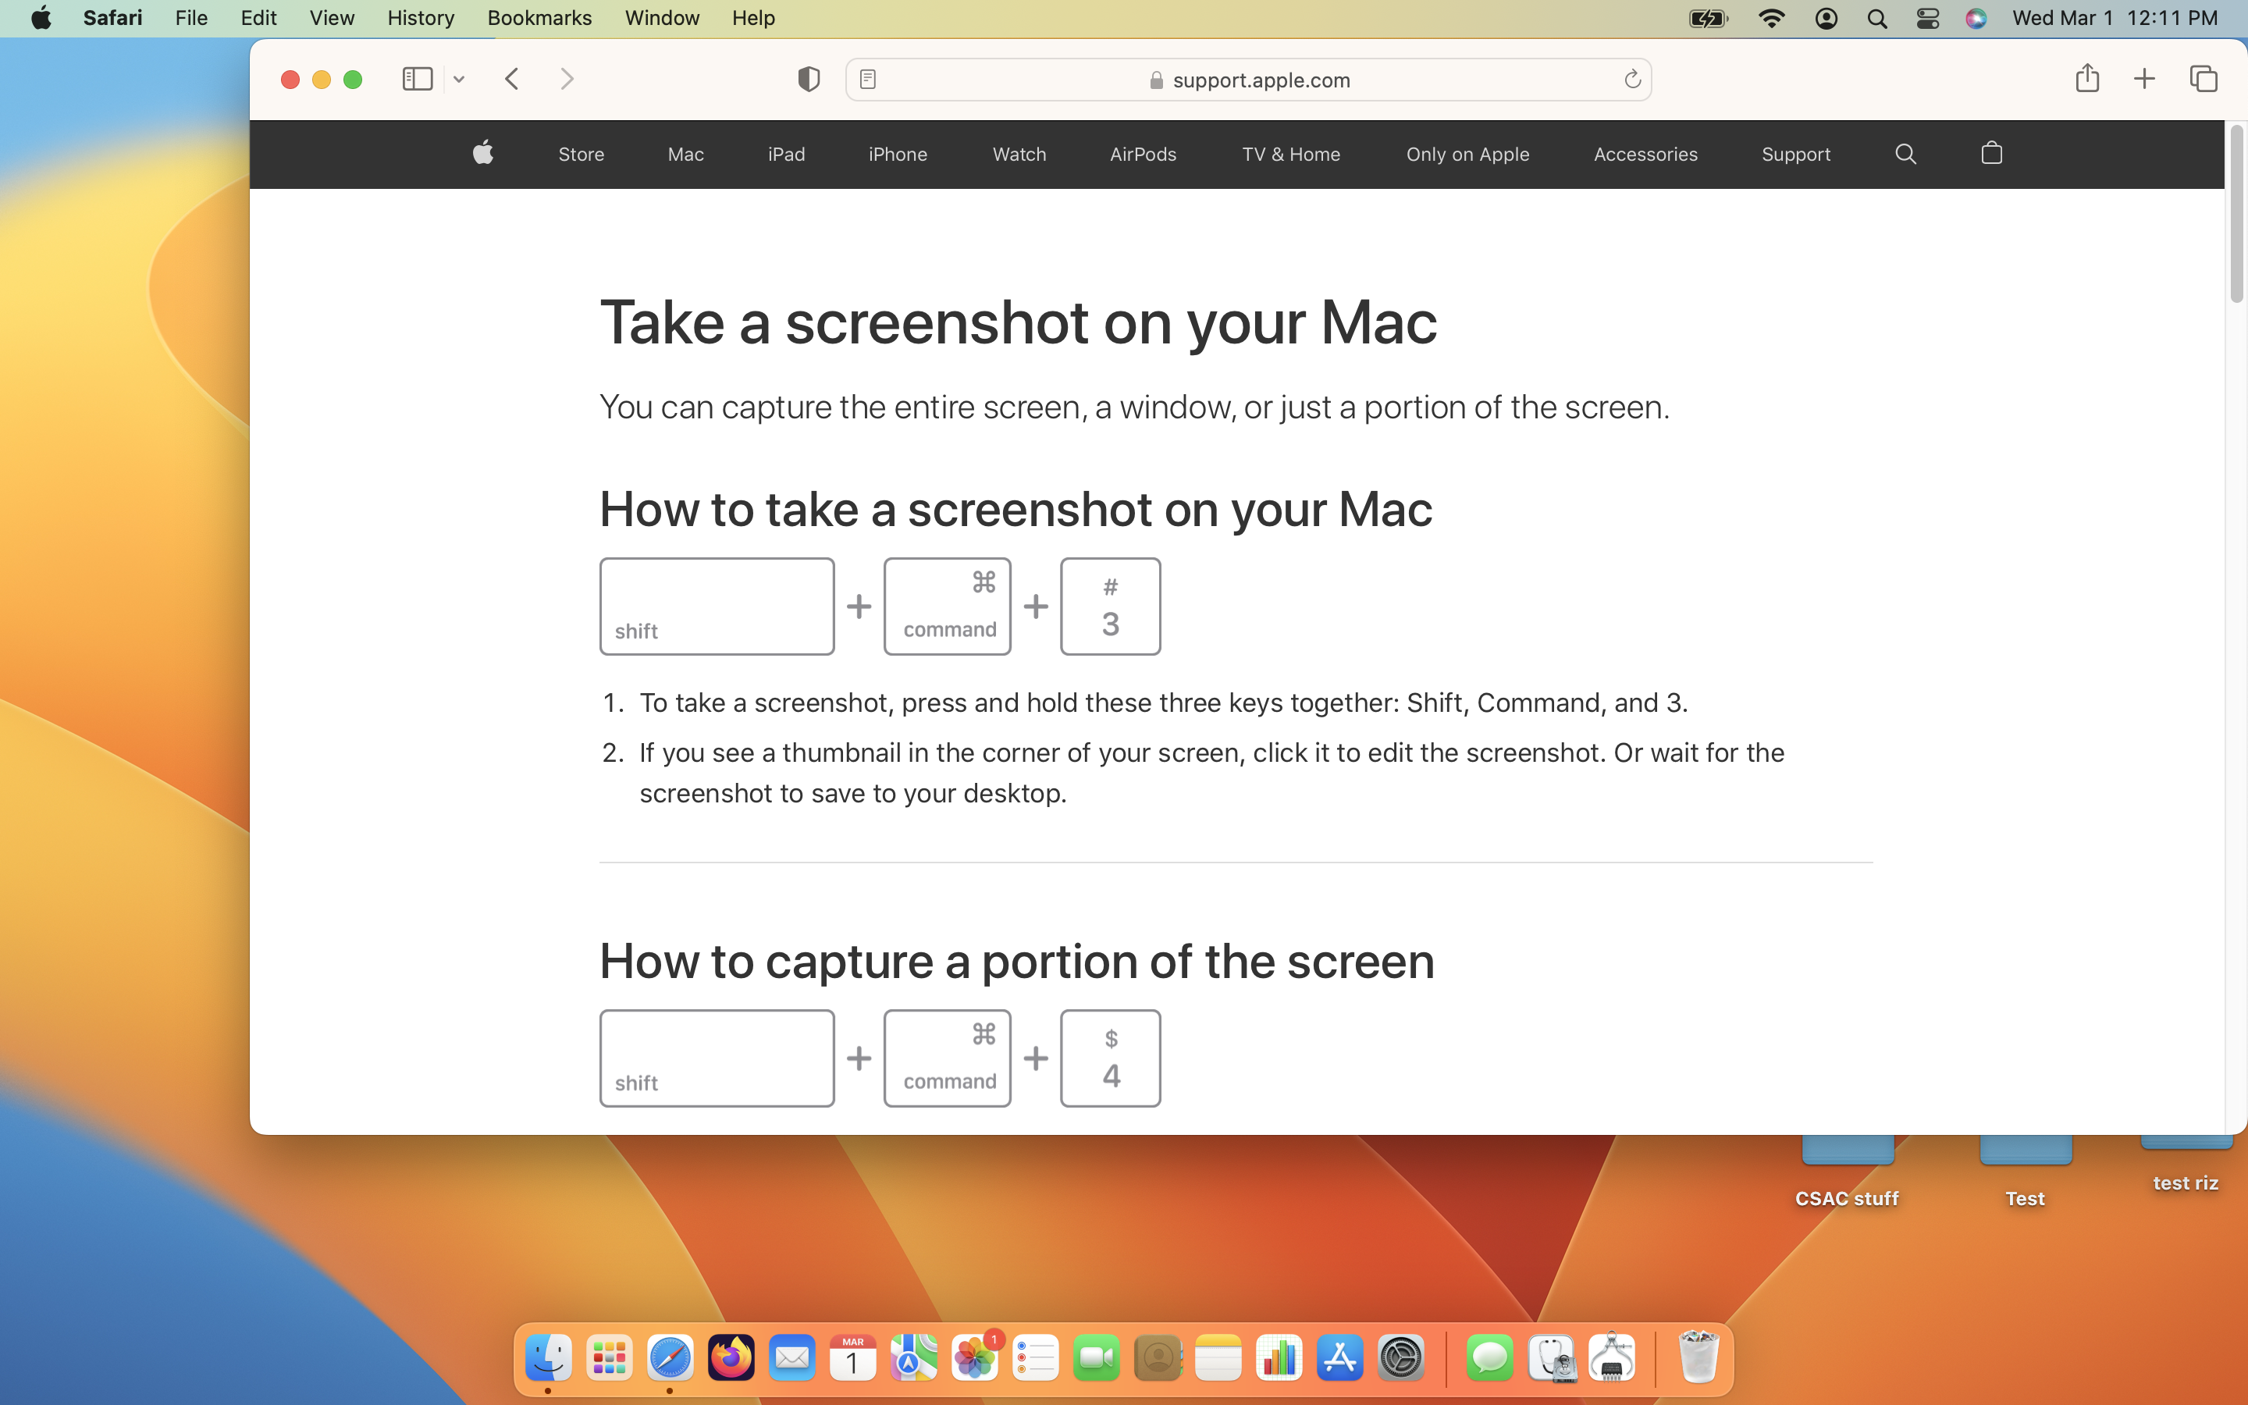Open a new tab with plus button
The image size is (2248, 1405).
2144,79
